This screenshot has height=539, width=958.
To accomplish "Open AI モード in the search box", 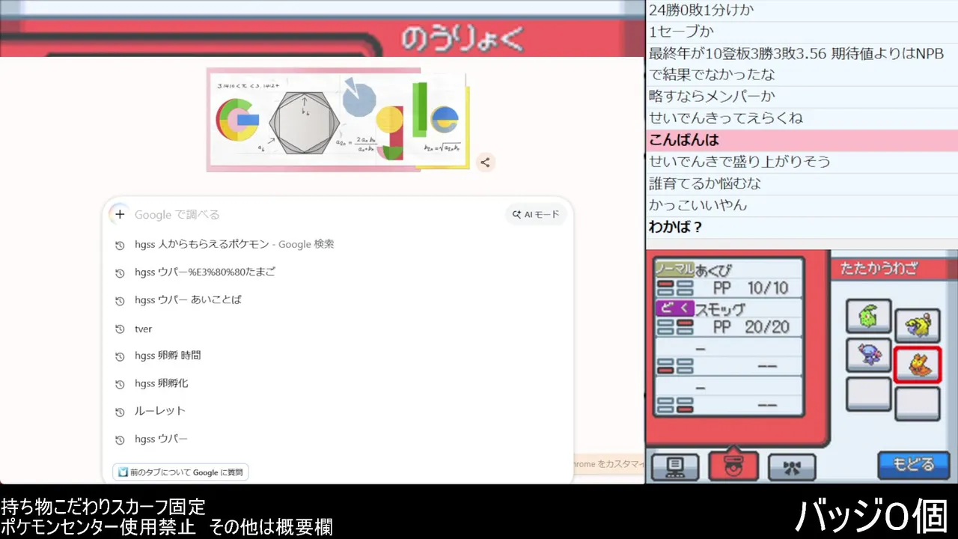I will point(536,215).
